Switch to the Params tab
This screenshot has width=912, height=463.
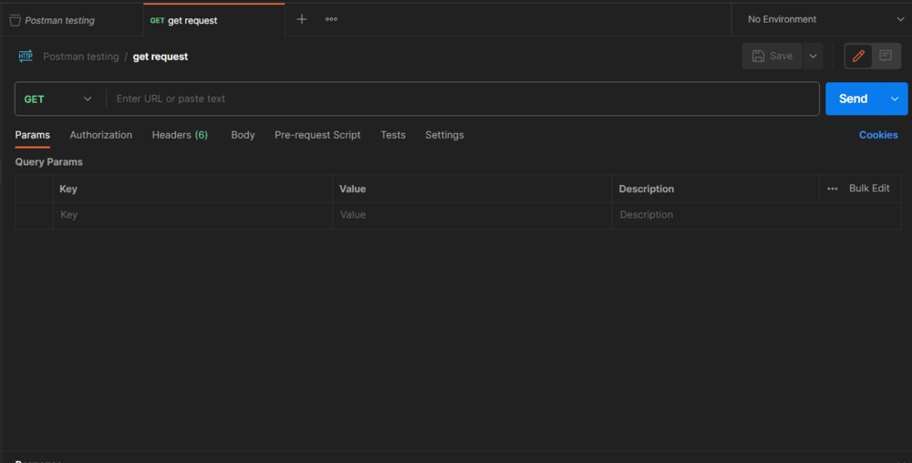click(x=33, y=135)
